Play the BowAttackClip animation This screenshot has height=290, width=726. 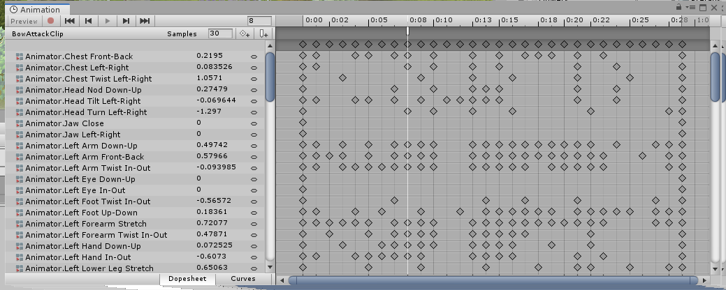coord(108,21)
